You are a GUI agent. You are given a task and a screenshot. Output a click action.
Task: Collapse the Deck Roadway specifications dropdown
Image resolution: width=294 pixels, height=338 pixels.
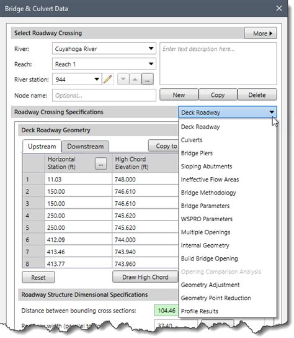coord(228,112)
